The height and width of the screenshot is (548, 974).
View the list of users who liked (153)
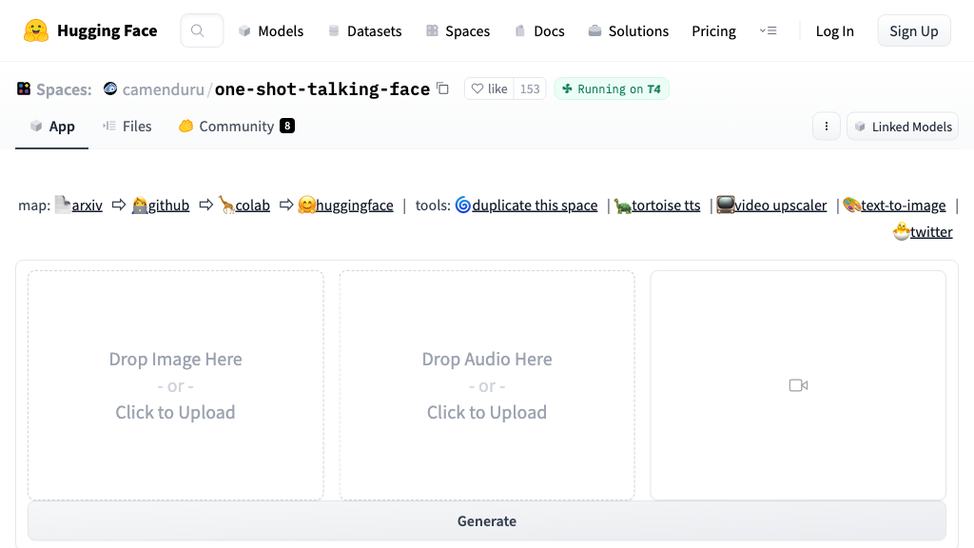coord(530,88)
